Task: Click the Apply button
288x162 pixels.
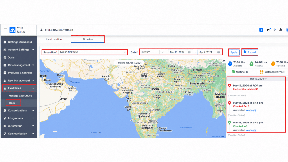Action: point(234,52)
